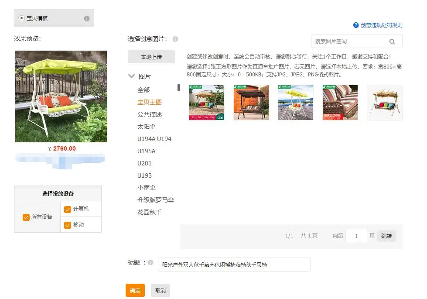Open the U201 folder
The width and height of the screenshot is (427, 299).
tap(144, 164)
